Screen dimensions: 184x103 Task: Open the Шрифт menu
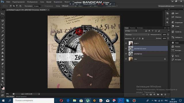coord(49,2)
